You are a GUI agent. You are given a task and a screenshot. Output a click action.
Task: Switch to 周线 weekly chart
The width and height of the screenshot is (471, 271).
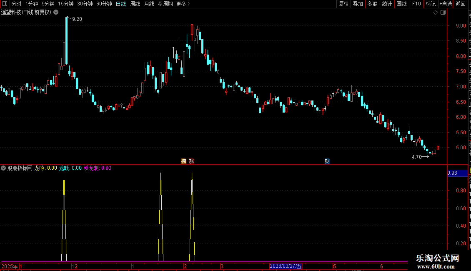pos(135,4)
